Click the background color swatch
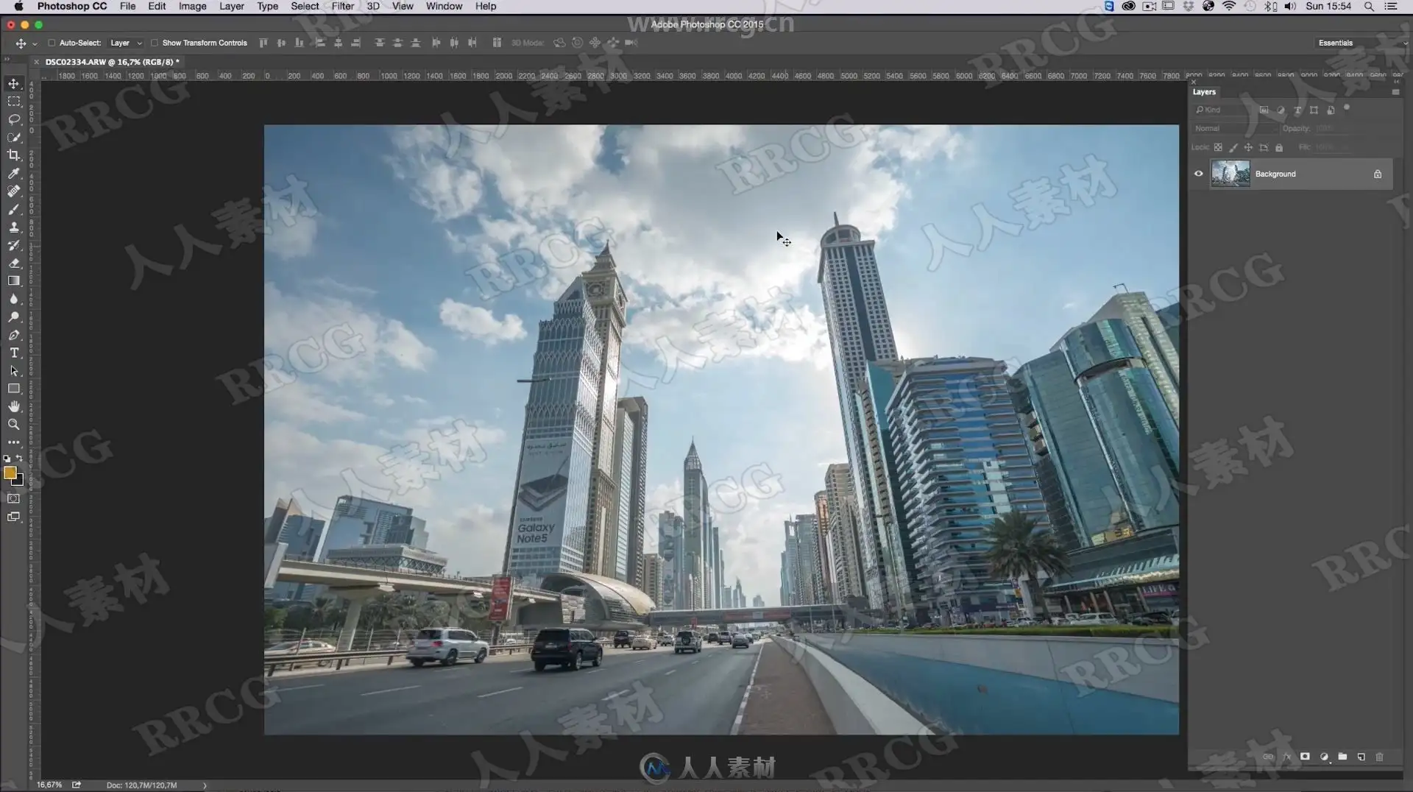The image size is (1413, 792). [x=19, y=481]
